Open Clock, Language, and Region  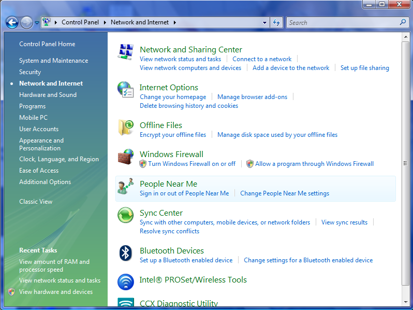[x=59, y=159]
